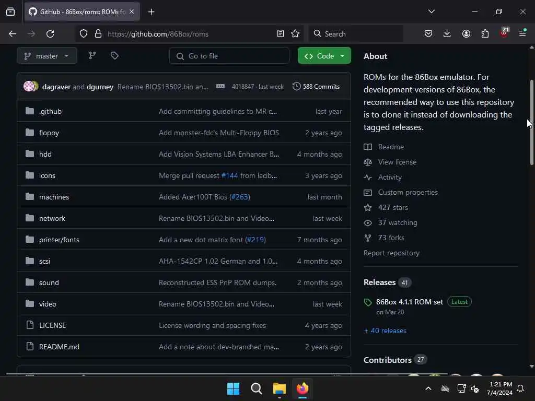Screen dimensions: 535x401
Task: Open the notifications bell
Action: pyautogui.click(x=521, y=388)
